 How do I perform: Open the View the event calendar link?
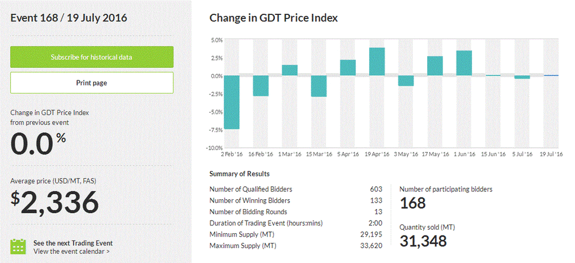[x=71, y=251]
